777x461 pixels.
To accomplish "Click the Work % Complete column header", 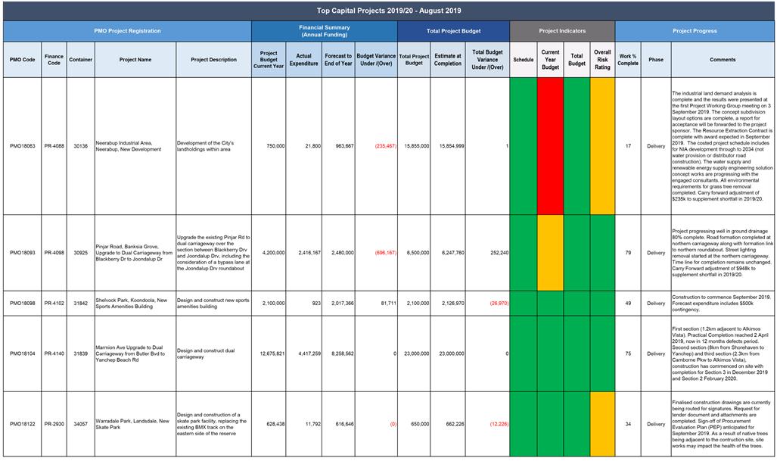I will tap(627, 60).
